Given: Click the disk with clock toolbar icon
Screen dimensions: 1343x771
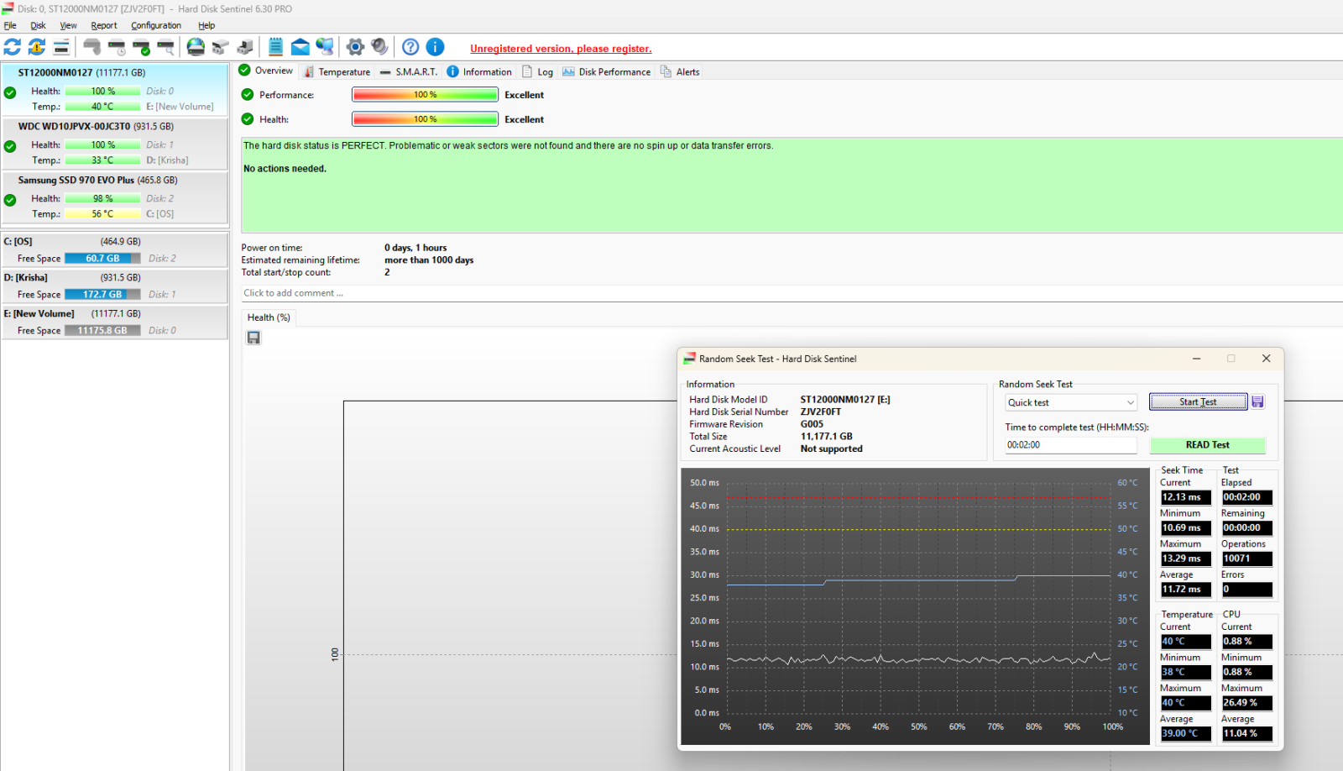Looking at the screenshot, I should [x=117, y=47].
